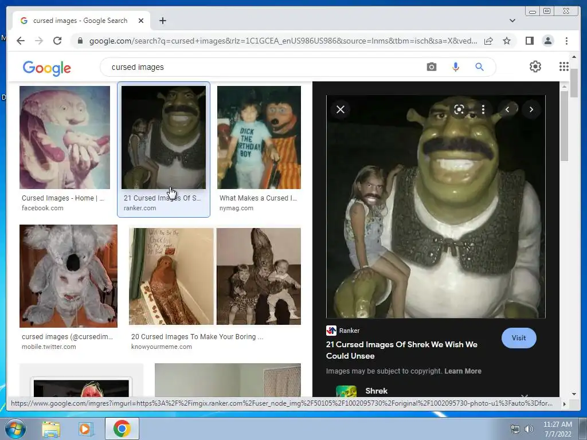Open a new tab with the plus button
Image resolution: width=587 pixels, height=440 pixels.
point(162,21)
